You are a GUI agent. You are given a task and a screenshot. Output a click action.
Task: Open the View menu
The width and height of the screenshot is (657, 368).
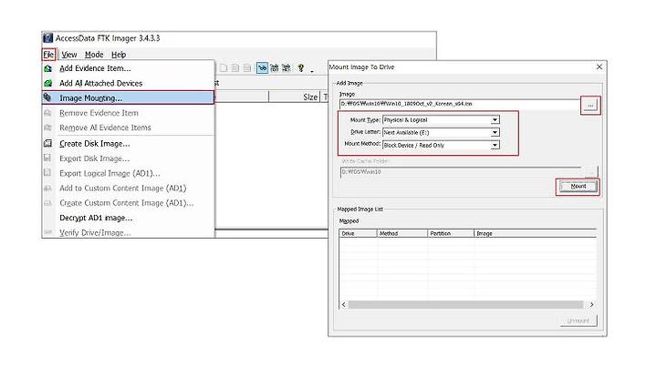click(69, 55)
